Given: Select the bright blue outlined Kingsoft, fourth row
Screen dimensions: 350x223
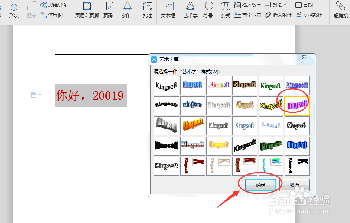Looking at the screenshot, I should (297, 146).
